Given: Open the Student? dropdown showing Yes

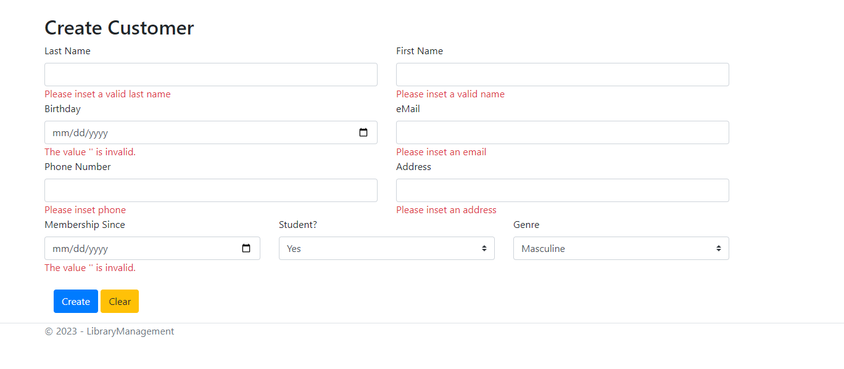Looking at the screenshot, I should coord(386,248).
